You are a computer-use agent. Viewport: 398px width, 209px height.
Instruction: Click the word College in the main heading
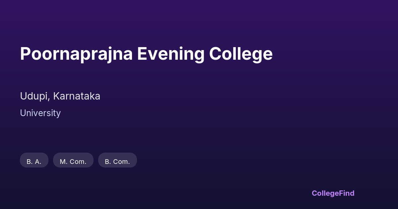pyautogui.click(x=241, y=54)
